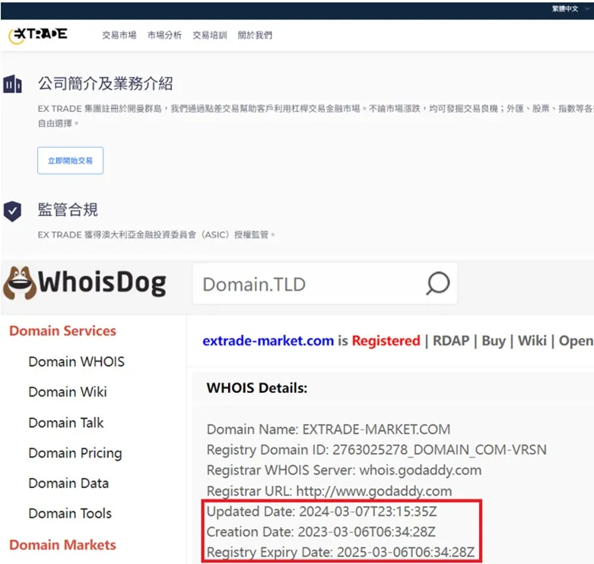Select the Registry Expiry Date line
This screenshot has width=594, height=564.
point(341,553)
